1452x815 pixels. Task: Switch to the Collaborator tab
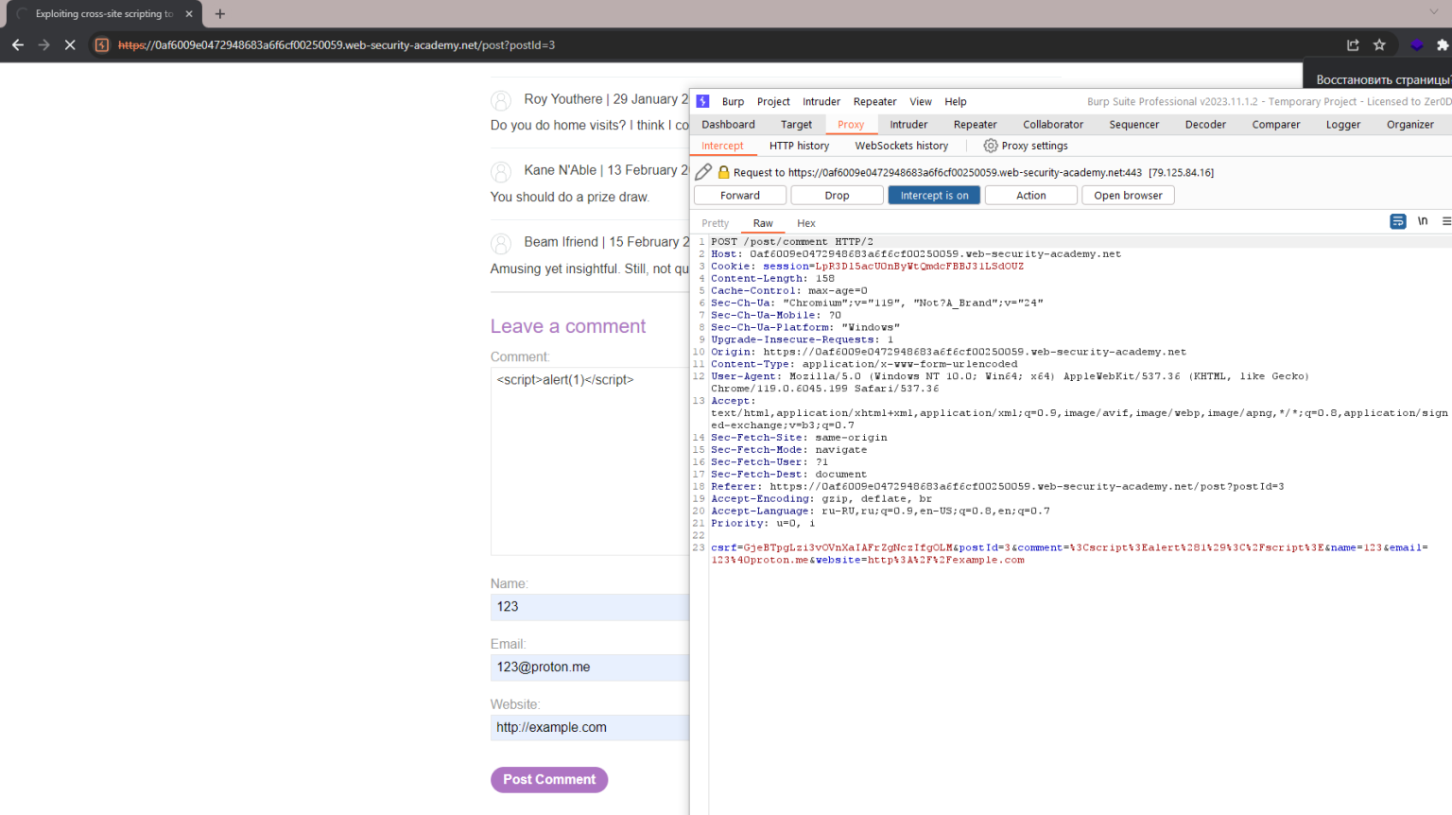coord(1053,124)
